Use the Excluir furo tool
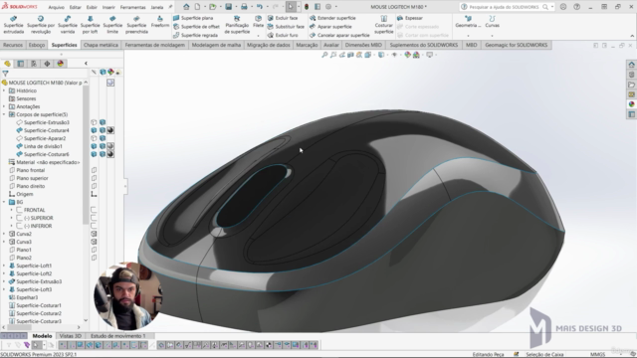Image resolution: width=637 pixels, height=358 pixels. point(283,35)
